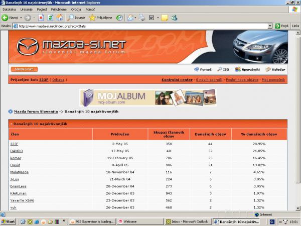This screenshot has width=301, height=226.
Task: Click the Mazda forum orange button
Action: (x=24, y=69)
